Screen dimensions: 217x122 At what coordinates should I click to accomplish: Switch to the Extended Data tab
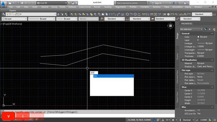click(x=177, y=77)
